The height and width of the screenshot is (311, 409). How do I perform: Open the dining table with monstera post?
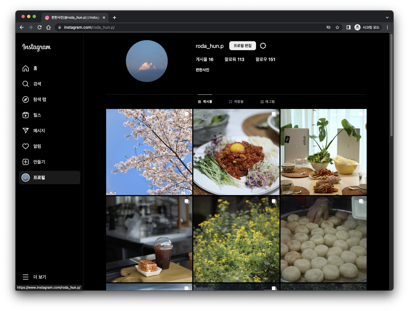click(x=323, y=152)
